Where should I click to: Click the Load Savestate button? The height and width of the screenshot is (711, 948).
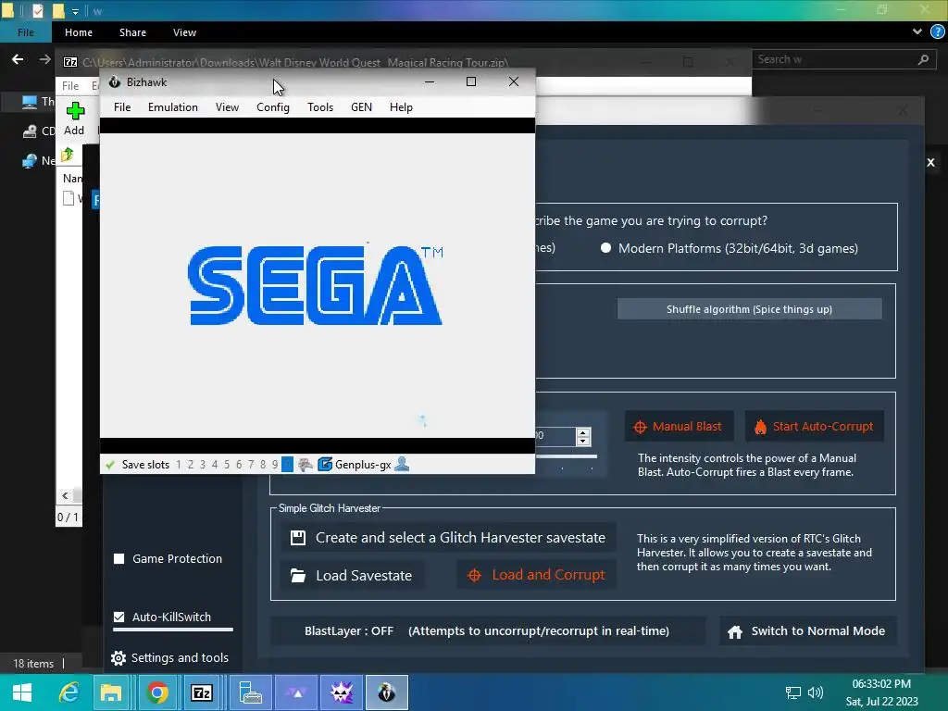pyautogui.click(x=353, y=575)
